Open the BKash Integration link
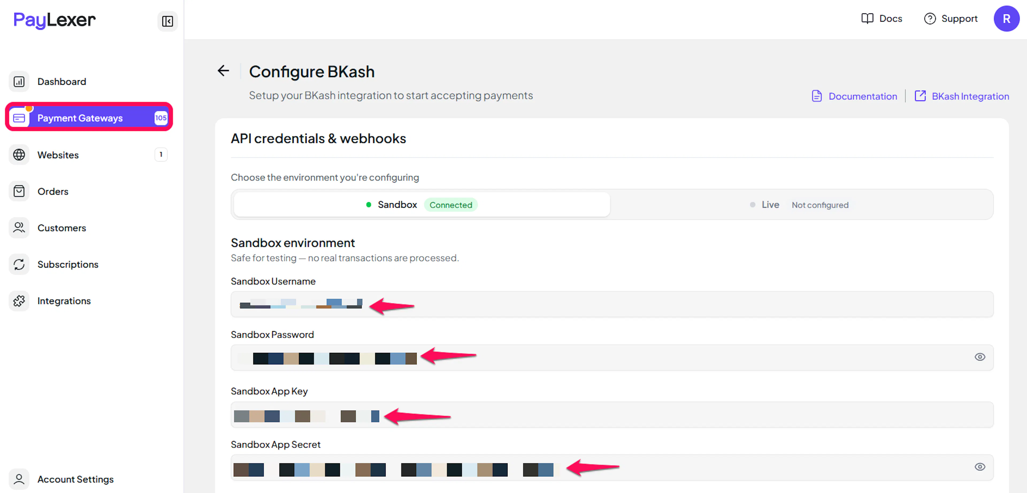Screen dimensions: 1027x493 (x=962, y=96)
